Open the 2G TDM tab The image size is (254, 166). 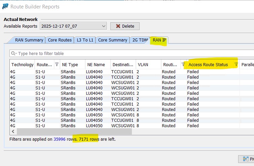tap(140, 40)
